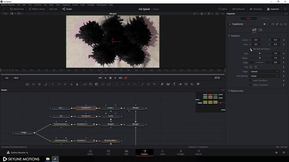This screenshot has width=289, height=162.
Task: Toggle the Clips panel button
Action: [53, 9]
